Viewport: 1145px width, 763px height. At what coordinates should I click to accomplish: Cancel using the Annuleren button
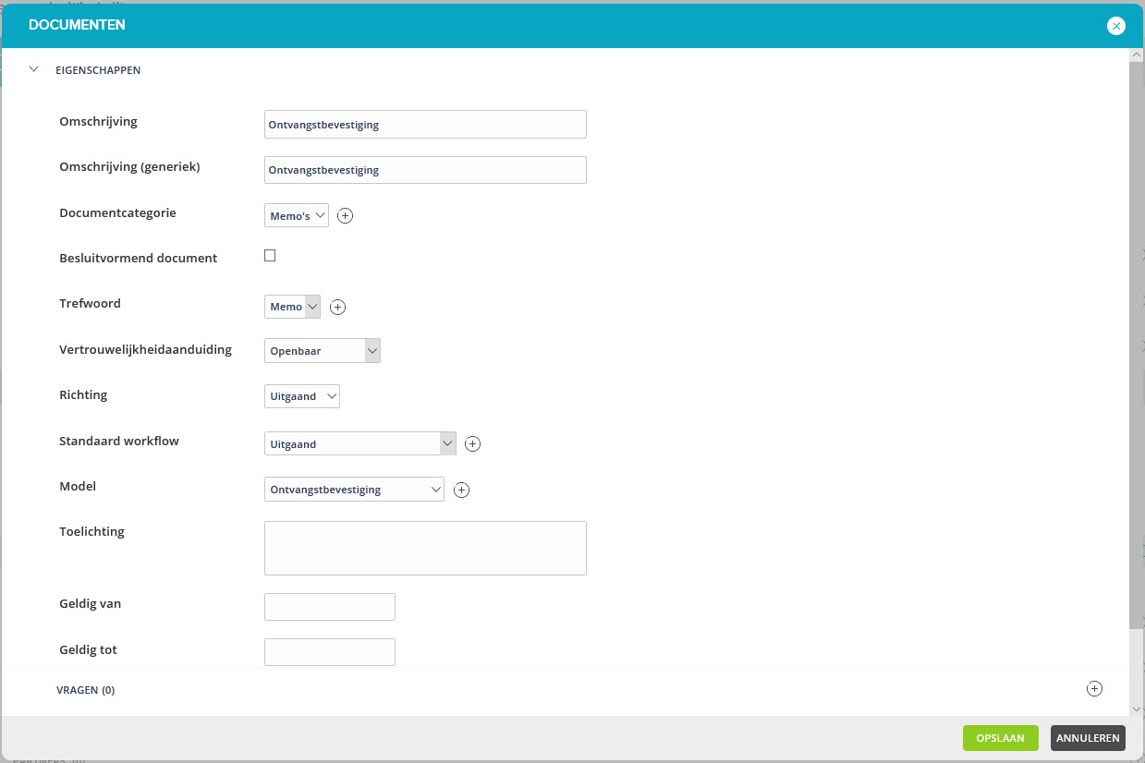[1088, 737]
